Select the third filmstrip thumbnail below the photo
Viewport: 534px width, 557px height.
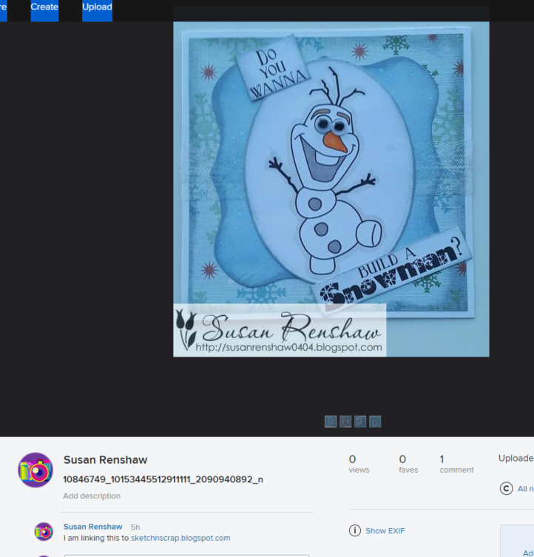360,422
